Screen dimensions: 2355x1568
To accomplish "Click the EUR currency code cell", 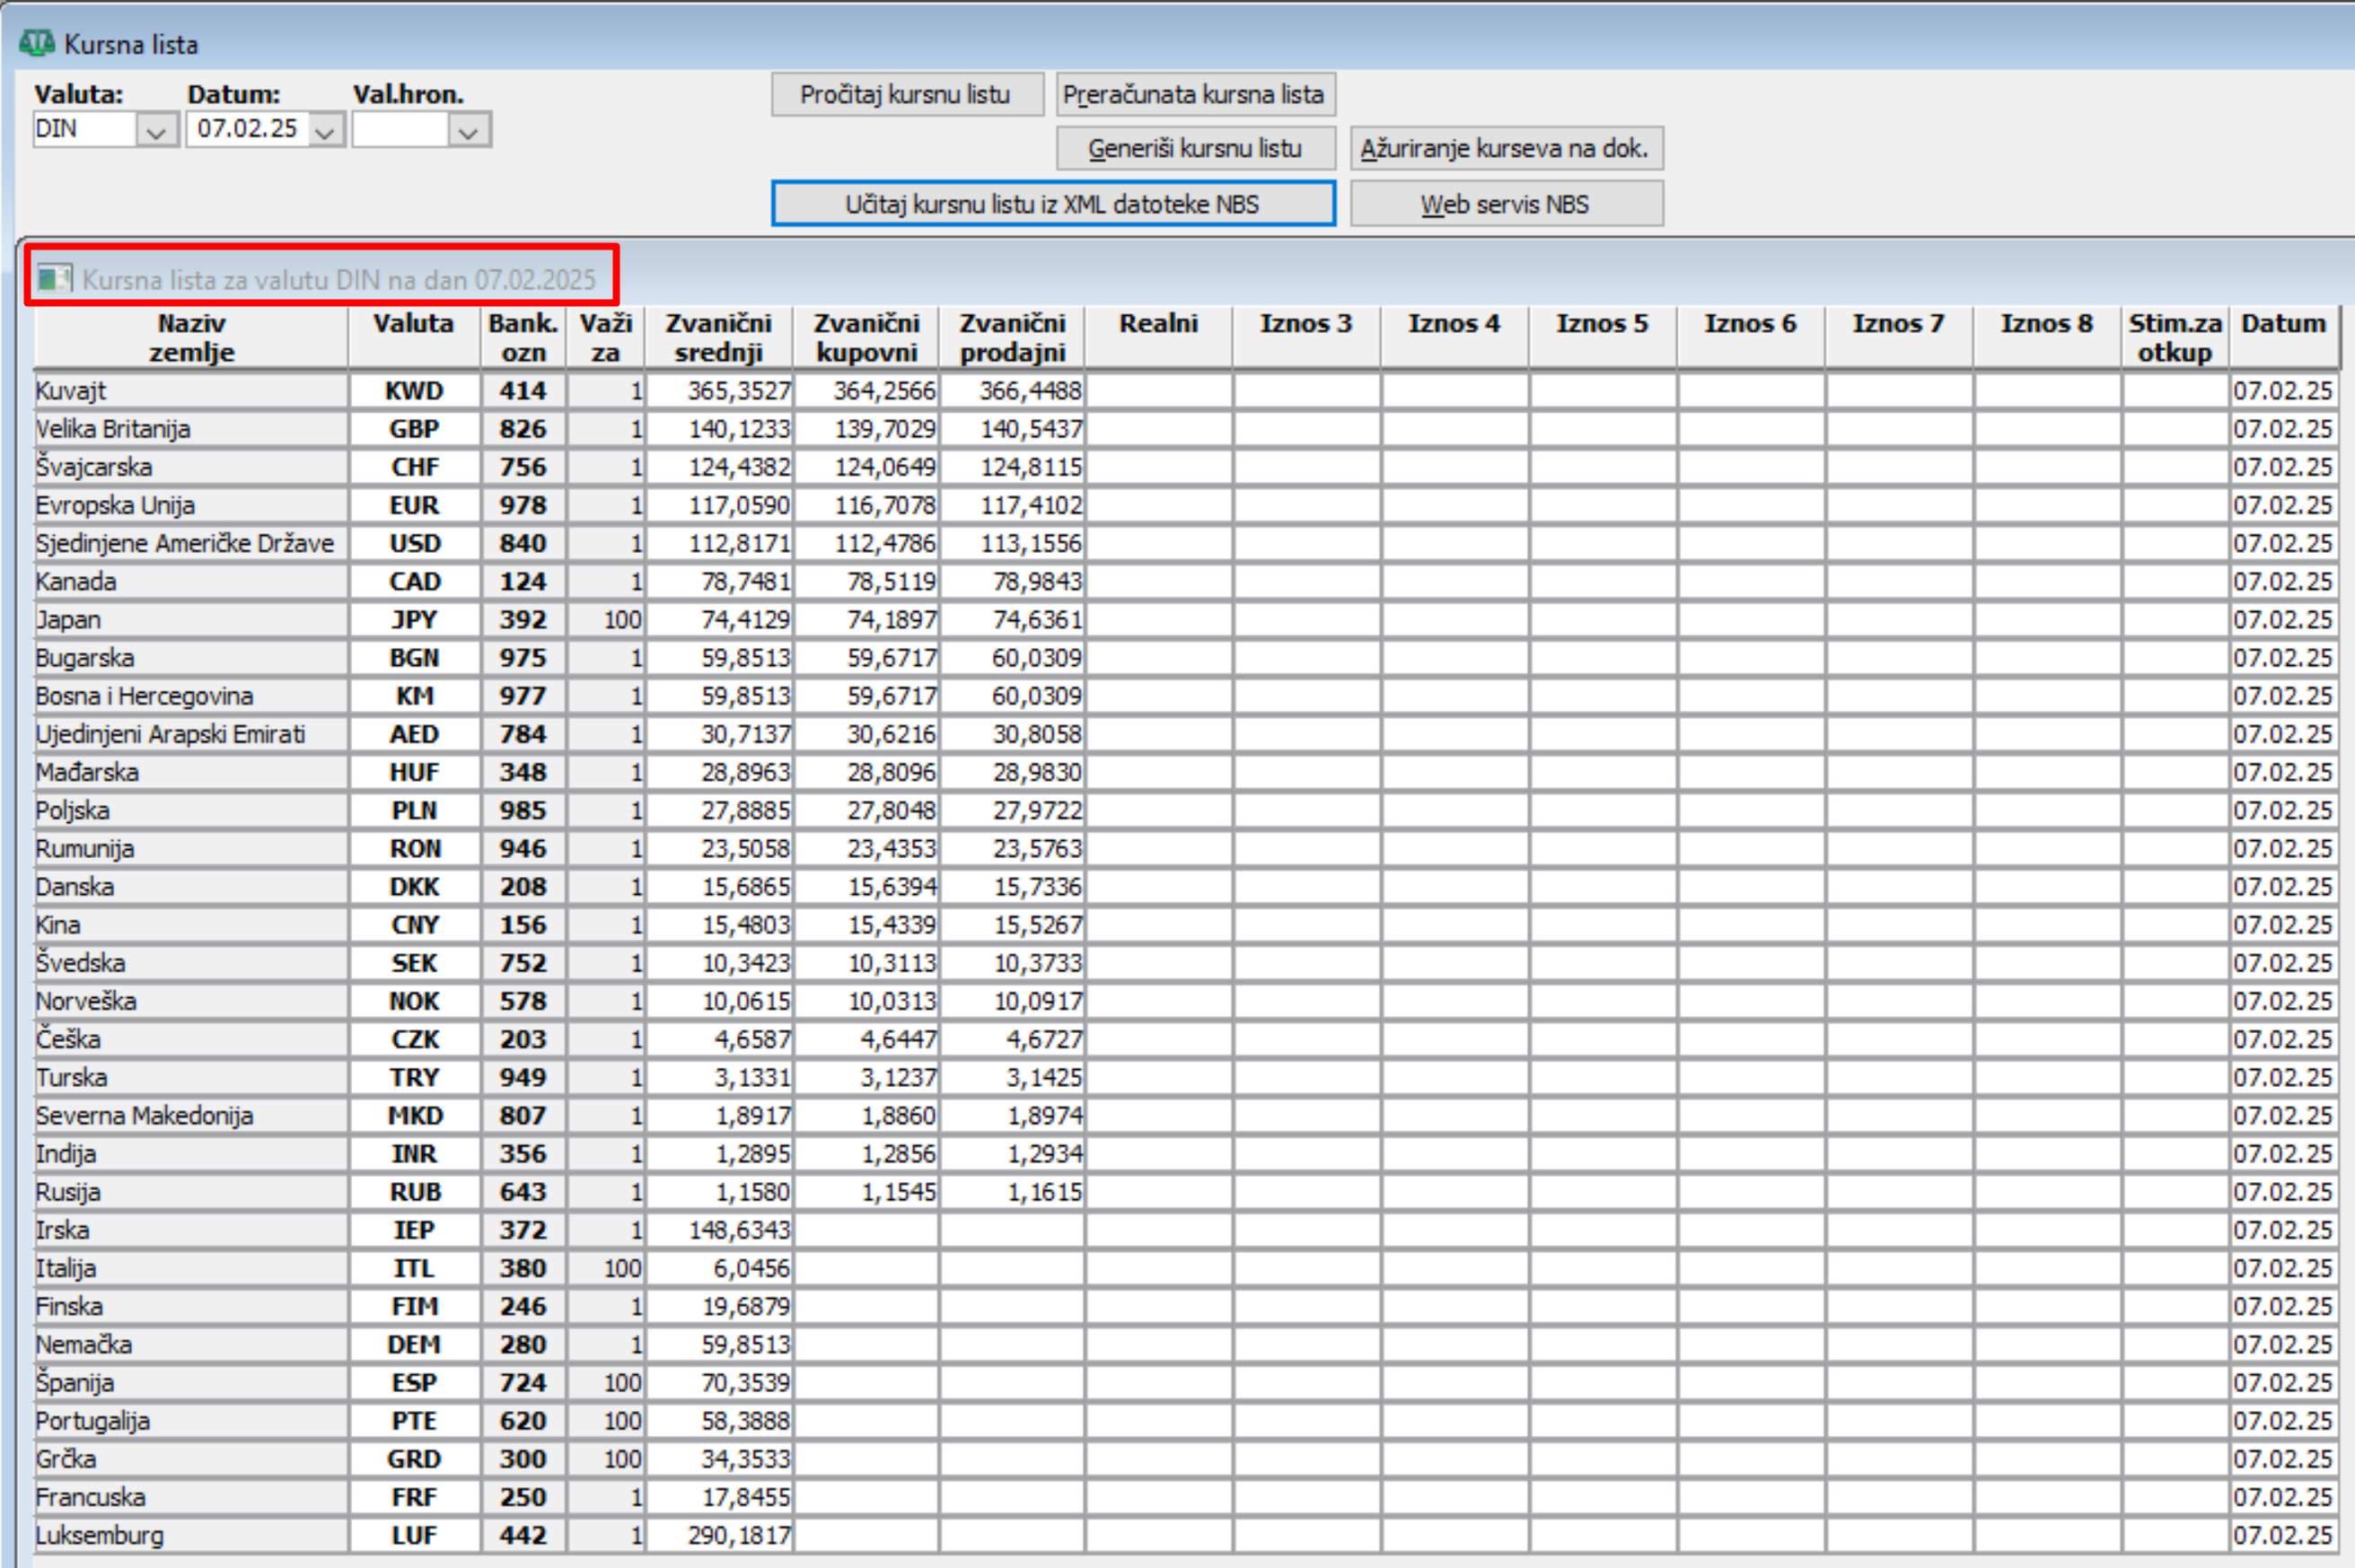I will click(x=414, y=506).
